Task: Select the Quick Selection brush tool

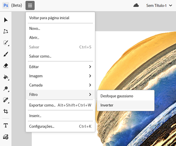Action: click(6, 43)
